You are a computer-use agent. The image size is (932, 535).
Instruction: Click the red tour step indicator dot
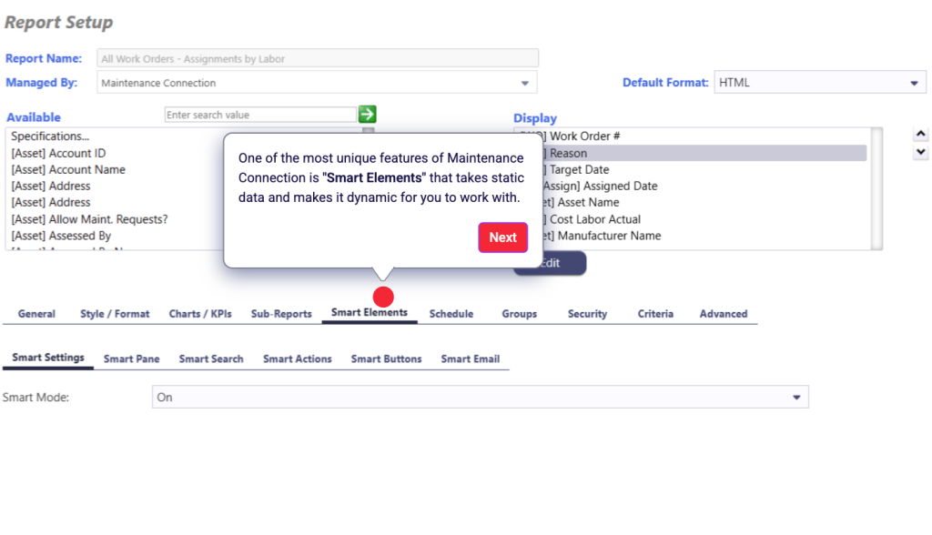pos(383,296)
